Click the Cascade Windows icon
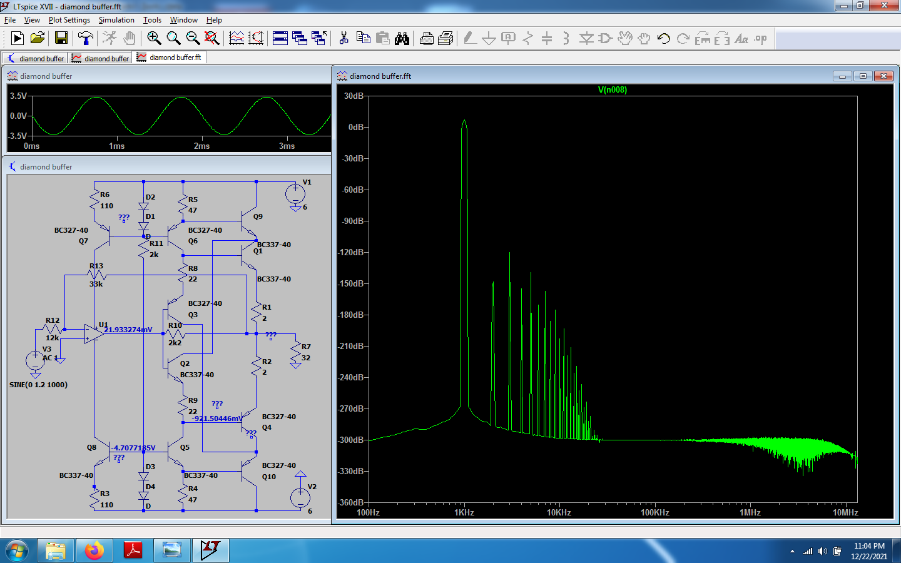Viewport: 901px width, 563px height. point(300,39)
